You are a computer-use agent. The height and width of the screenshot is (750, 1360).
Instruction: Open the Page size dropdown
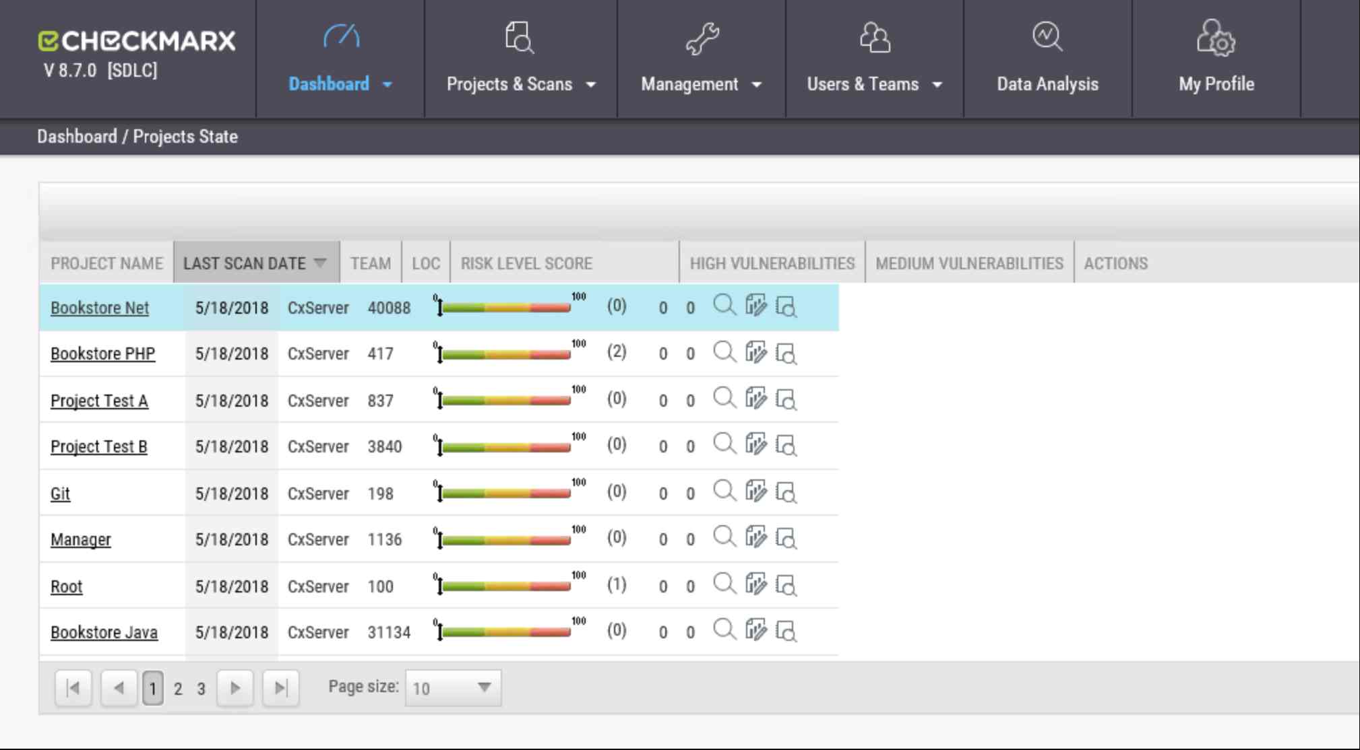click(453, 688)
